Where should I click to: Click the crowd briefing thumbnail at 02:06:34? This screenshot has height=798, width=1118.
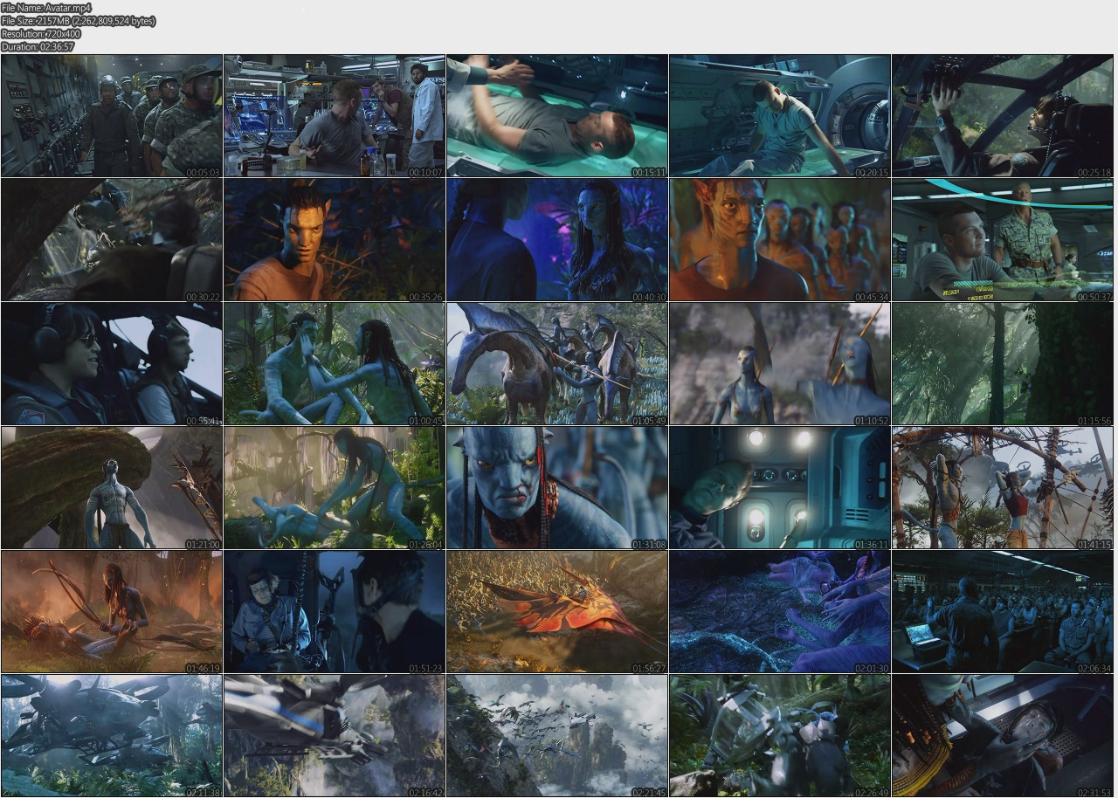click(x=1004, y=612)
